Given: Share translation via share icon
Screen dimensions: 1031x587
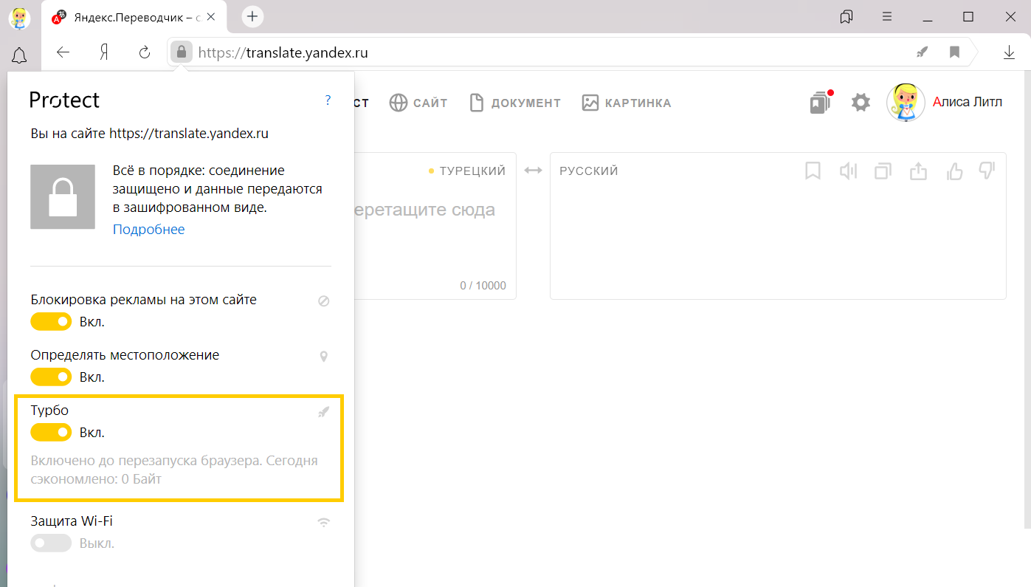Looking at the screenshot, I should [918, 171].
